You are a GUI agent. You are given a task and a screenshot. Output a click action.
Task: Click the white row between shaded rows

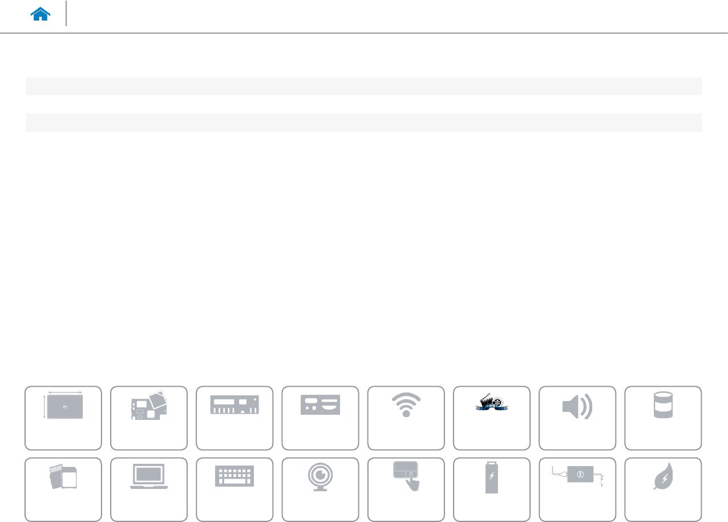coord(363,104)
